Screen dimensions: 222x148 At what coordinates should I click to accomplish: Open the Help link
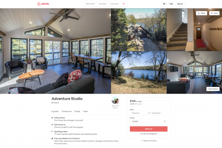click(171, 4)
